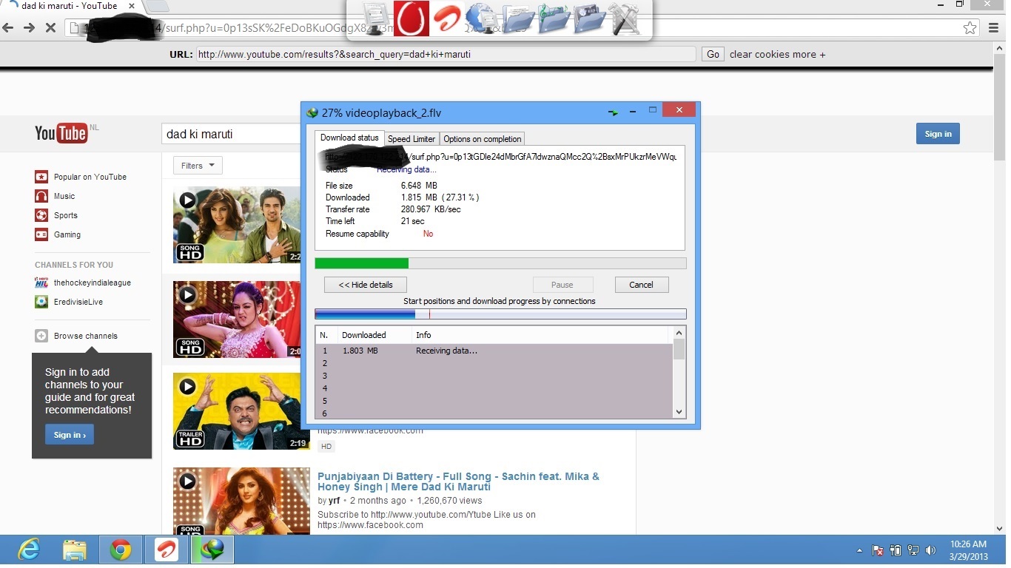This screenshot has width=1011, height=568.
Task: Click the yrf uploader link
Action: point(335,501)
